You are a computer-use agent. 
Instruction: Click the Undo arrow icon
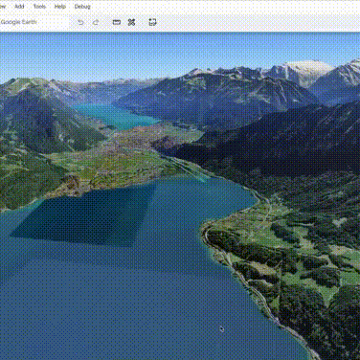pos(80,22)
